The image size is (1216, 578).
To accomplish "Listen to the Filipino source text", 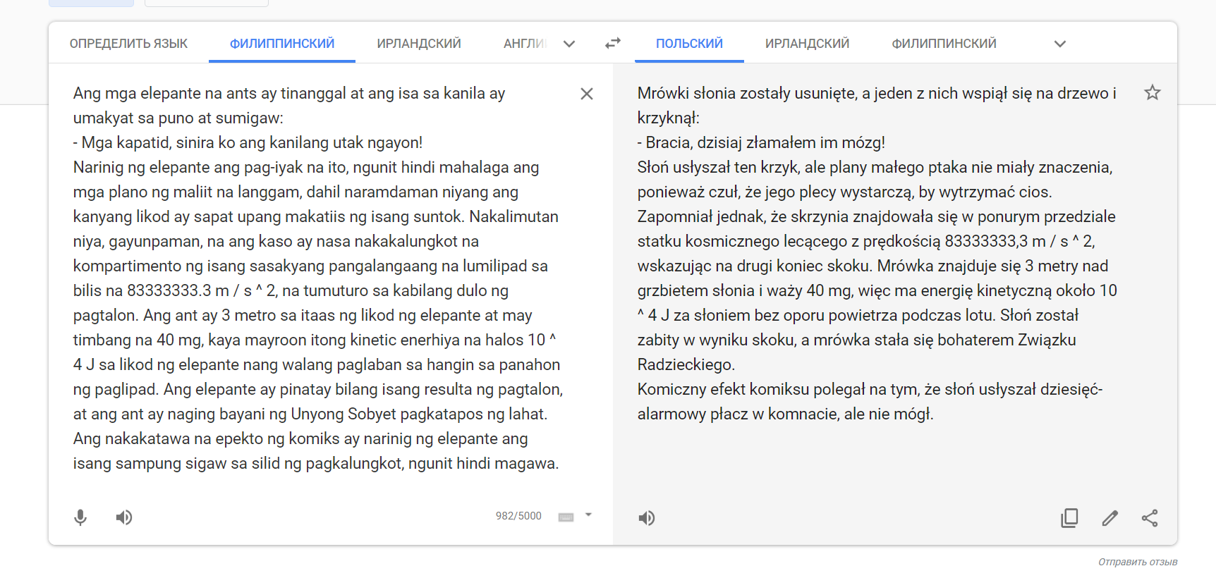I will [124, 517].
